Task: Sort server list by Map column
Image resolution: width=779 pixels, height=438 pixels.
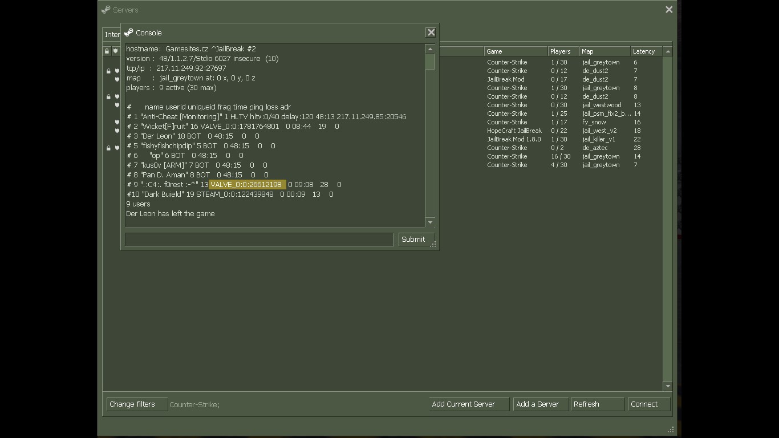Action: tap(605, 51)
